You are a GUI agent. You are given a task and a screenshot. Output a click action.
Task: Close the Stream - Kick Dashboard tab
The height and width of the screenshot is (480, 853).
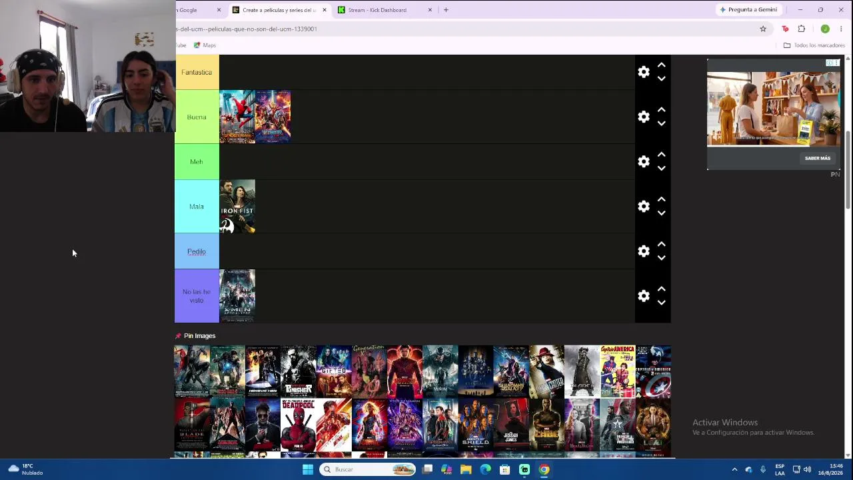[430, 10]
